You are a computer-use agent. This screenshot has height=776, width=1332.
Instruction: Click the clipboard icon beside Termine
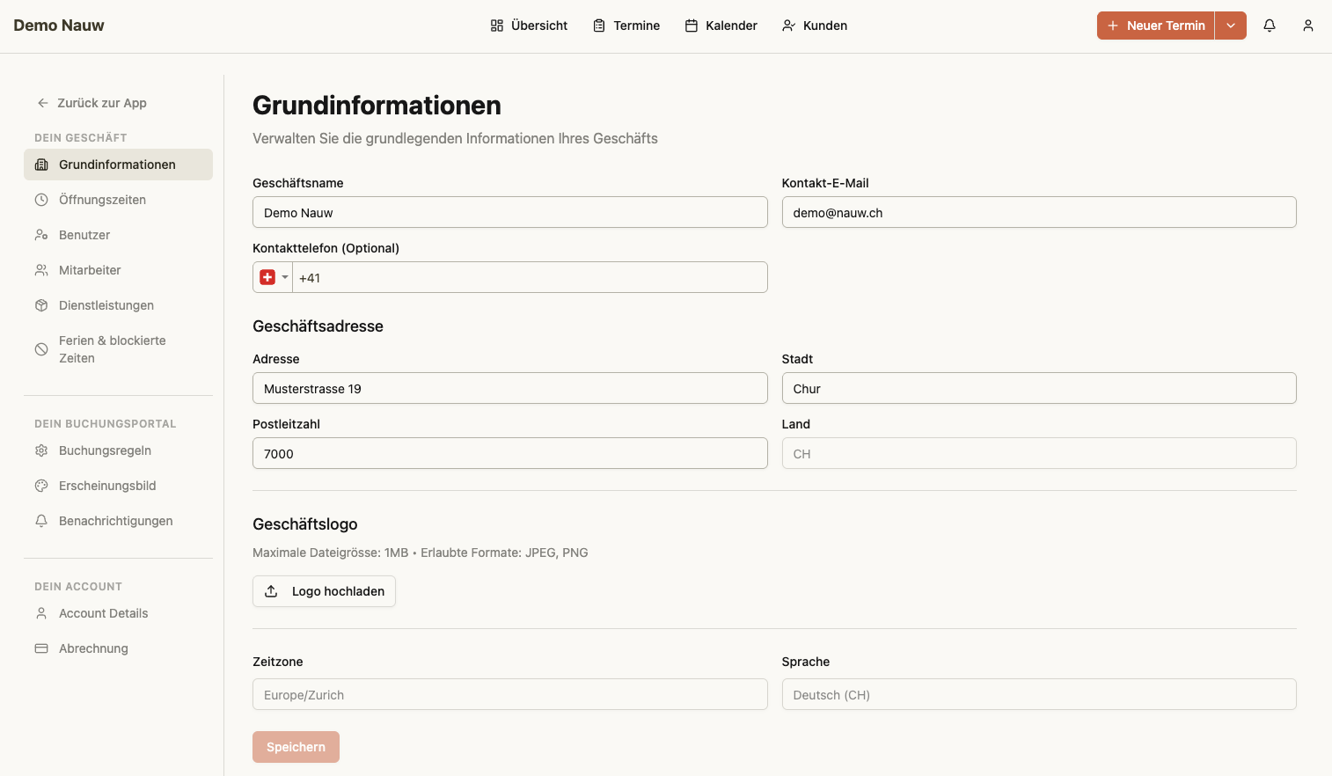[599, 26]
